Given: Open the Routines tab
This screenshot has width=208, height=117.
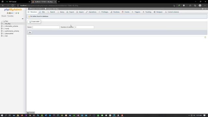Looking at the screenshot, I should click(x=115, y=12).
